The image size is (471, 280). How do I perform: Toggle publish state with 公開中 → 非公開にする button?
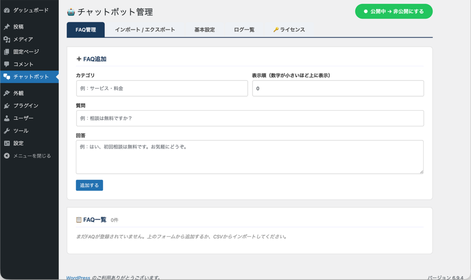tap(393, 11)
